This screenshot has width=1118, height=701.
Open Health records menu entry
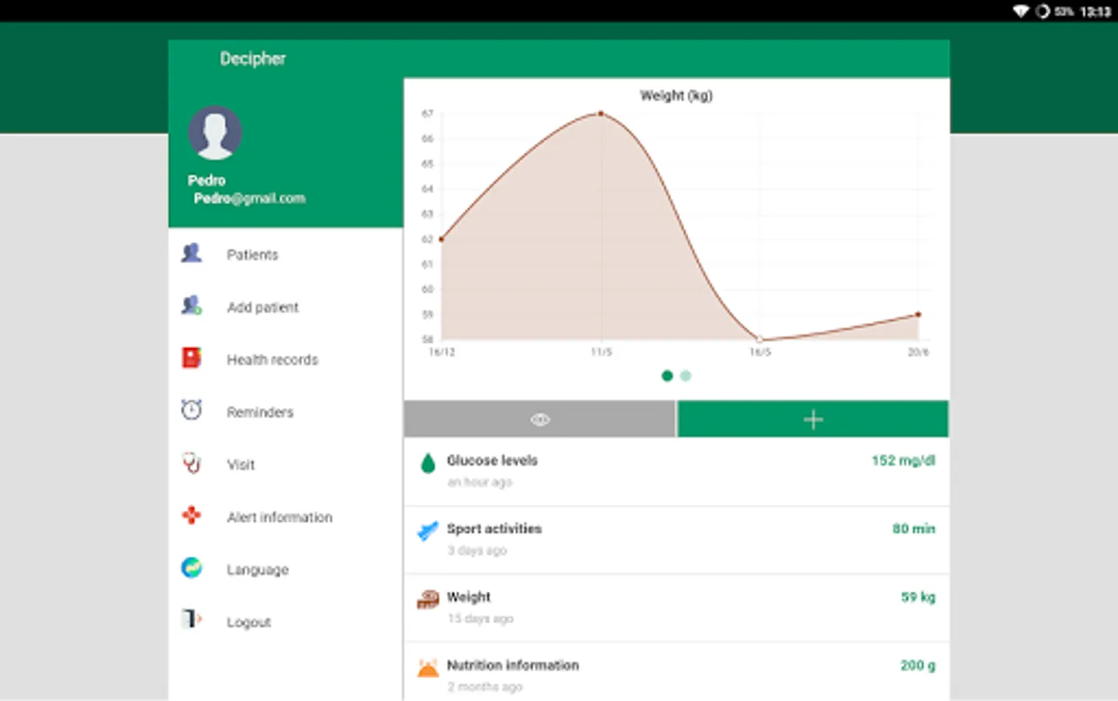[286, 359]
